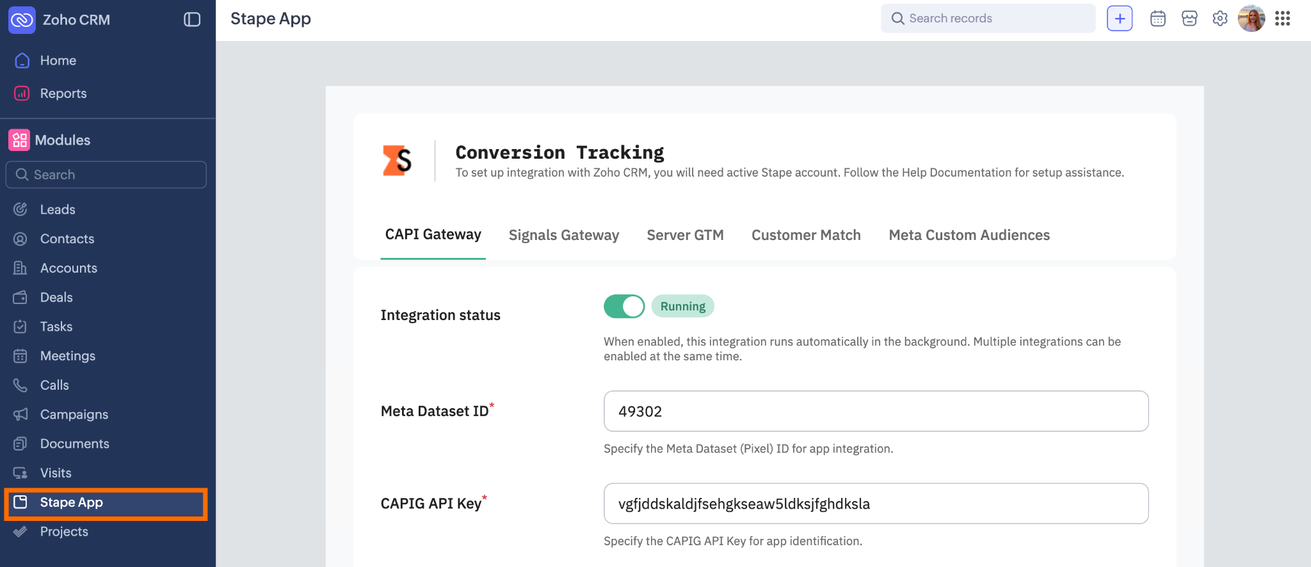Click the Leads target icon
The image size is (1311, 567).
click(x=20, y=209)
